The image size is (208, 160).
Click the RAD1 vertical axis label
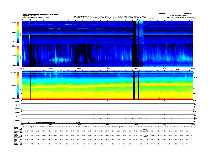[21, 58]
